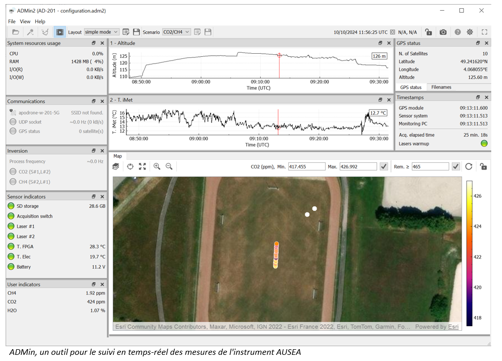Click the Laser #1 green status light

pos(11,226)
